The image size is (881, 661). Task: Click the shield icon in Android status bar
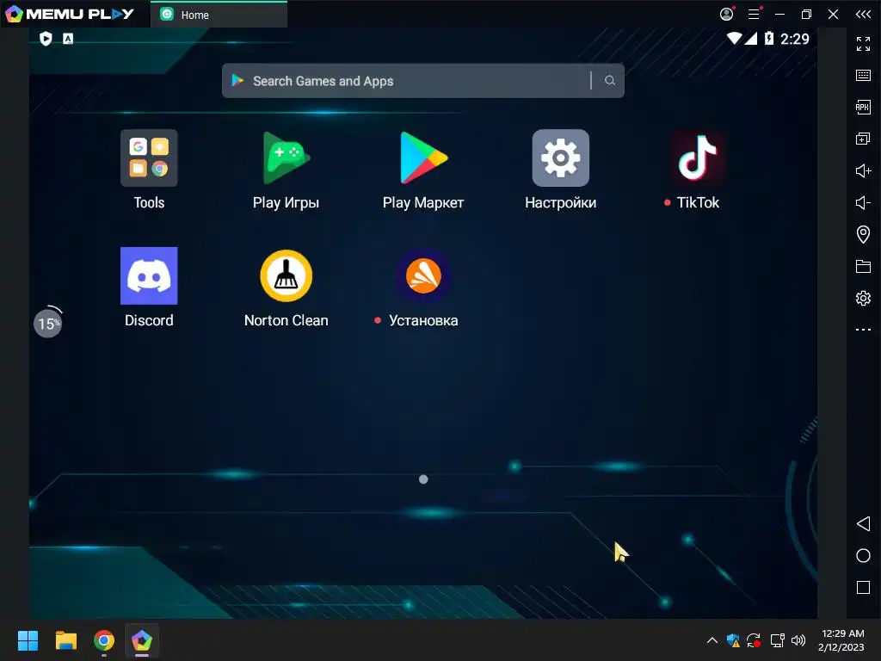(x=46, y=38)
